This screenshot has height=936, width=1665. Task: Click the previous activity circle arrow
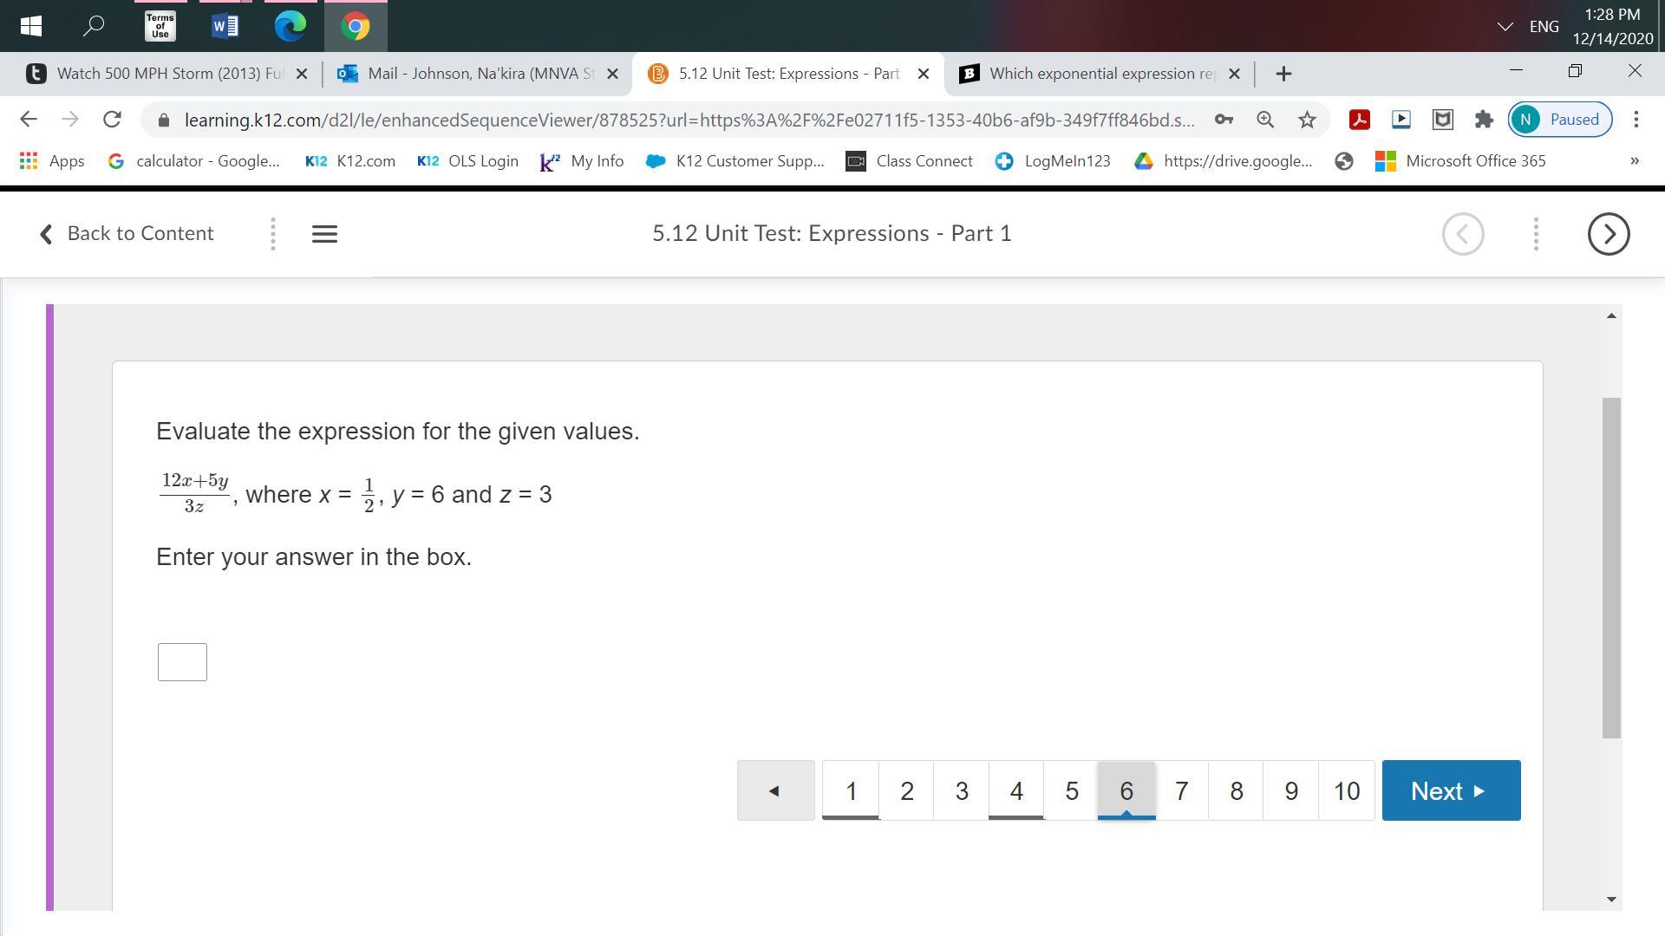tap(1463, 234)
